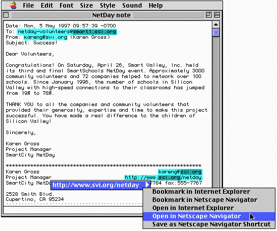Viewport: 277px width, 231px height.
Task: Choose Open in Netscape Navigator
Action: [209, 216]
